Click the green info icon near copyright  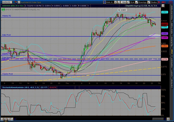pos(3,10)
